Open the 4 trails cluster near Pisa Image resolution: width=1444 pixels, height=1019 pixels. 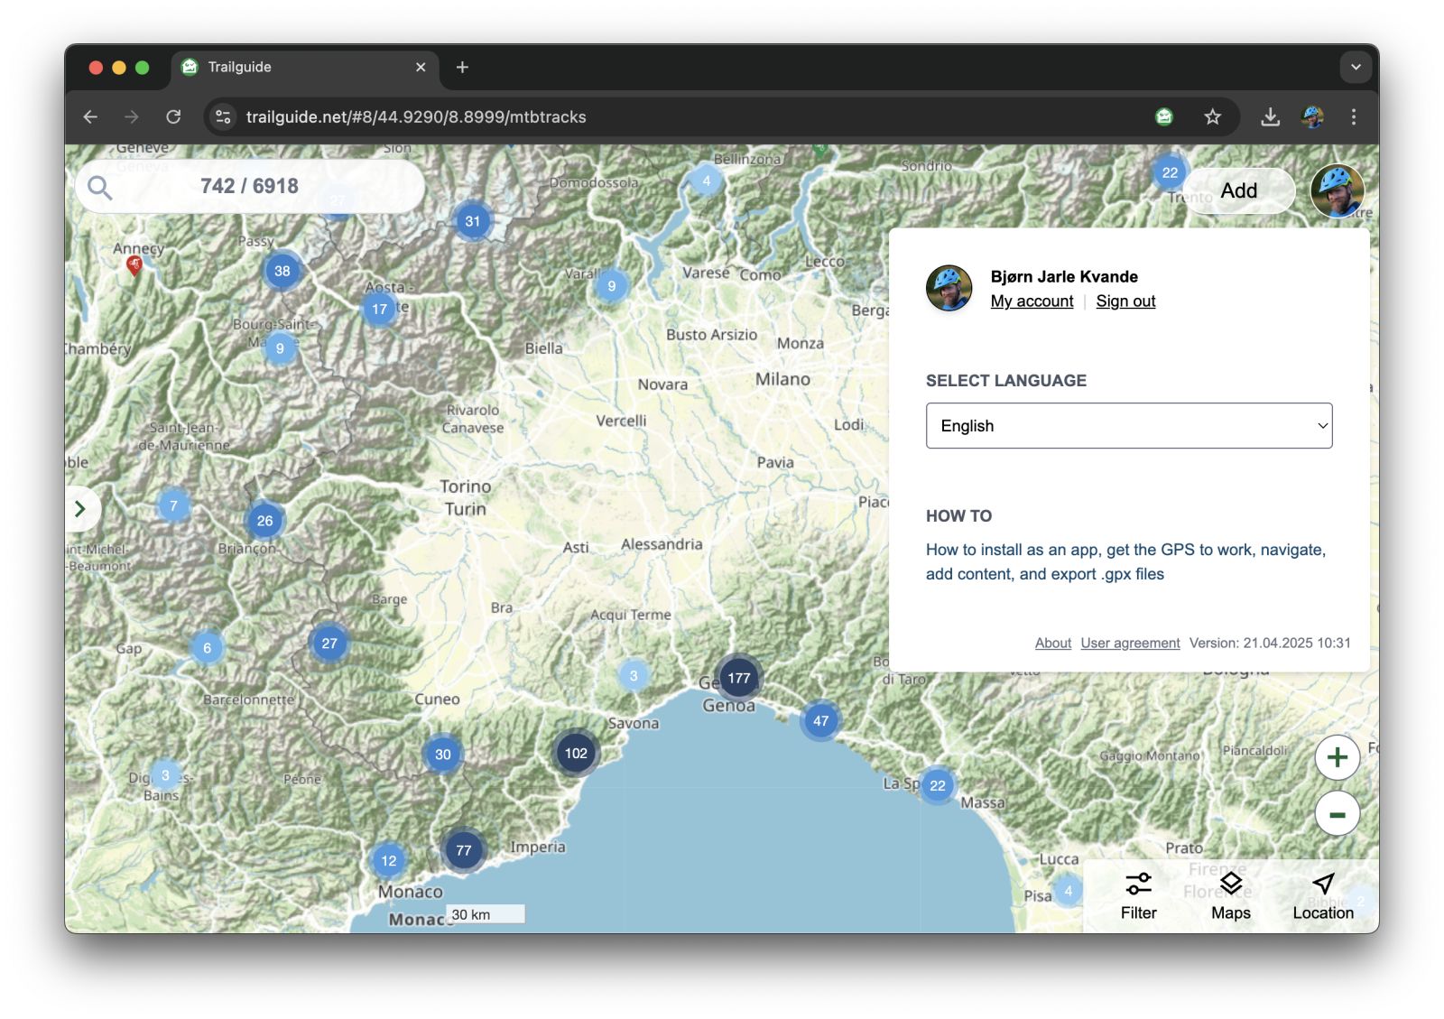pos(1068,891)
